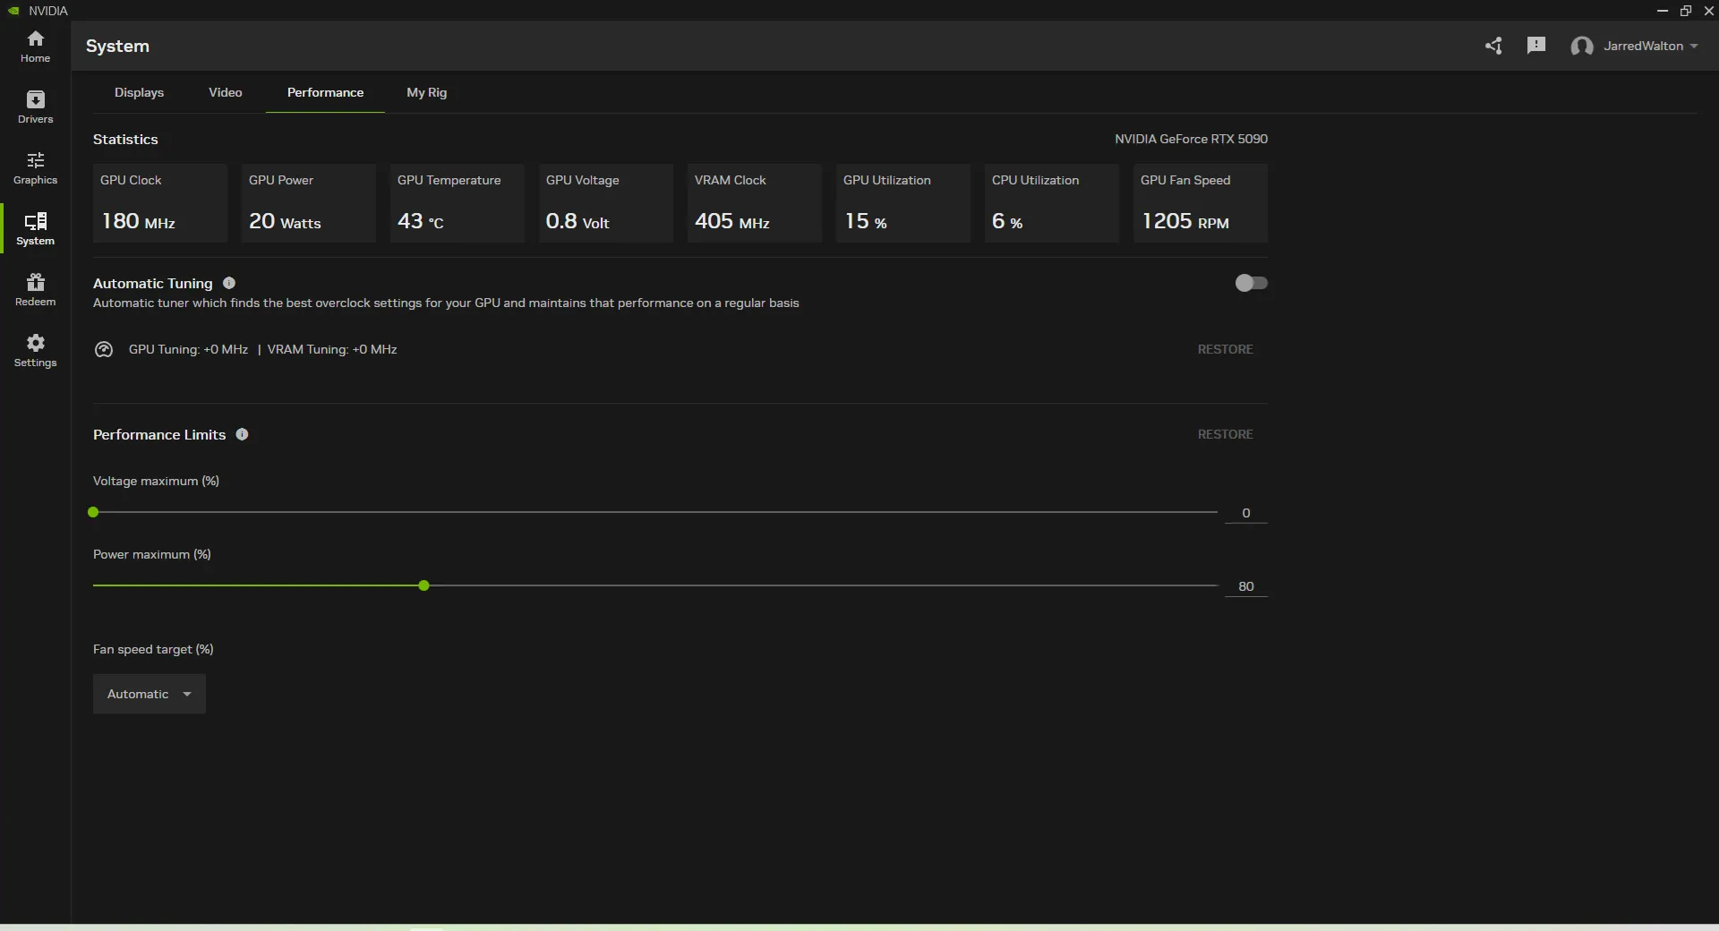1719x931 pixels.
Task: Expand the Fan speed target Automatic dropdown
Action: [x=150, y=694]
